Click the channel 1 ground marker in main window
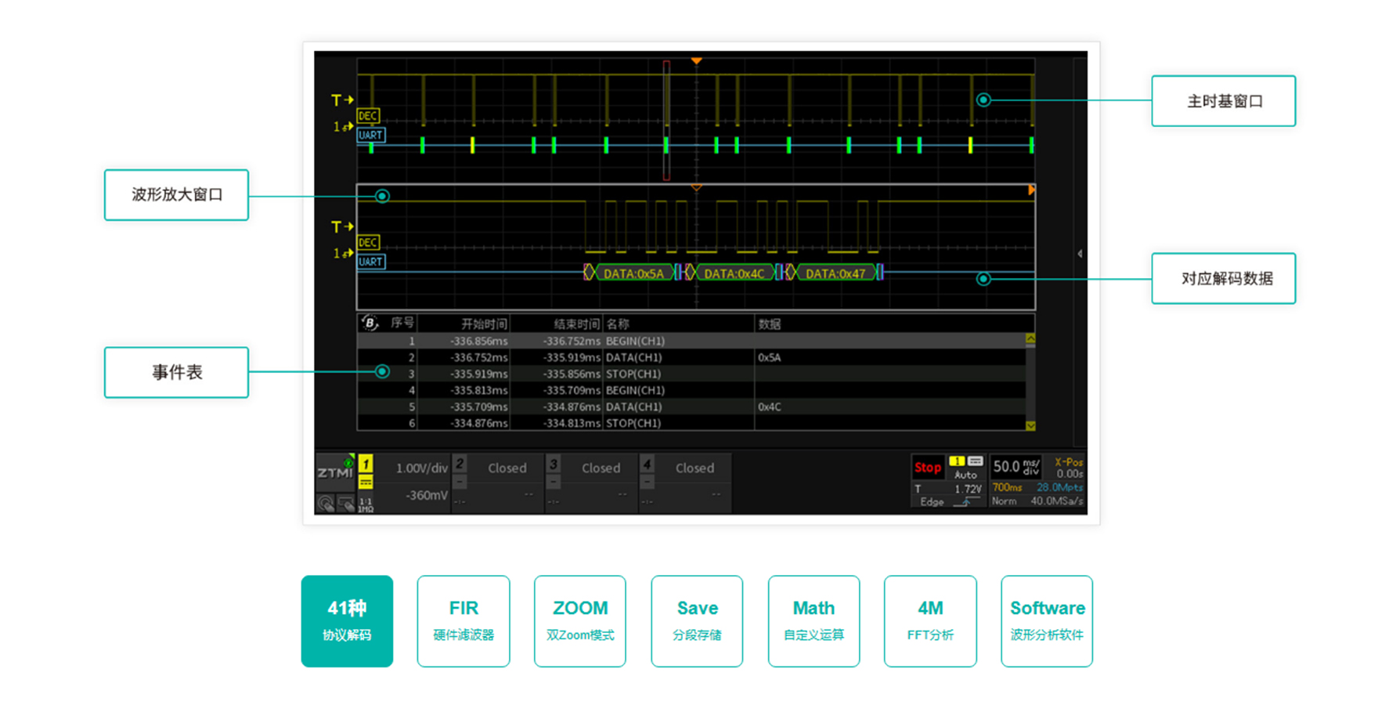Viewport: 1378px width, 705px height. click(343, 126)
